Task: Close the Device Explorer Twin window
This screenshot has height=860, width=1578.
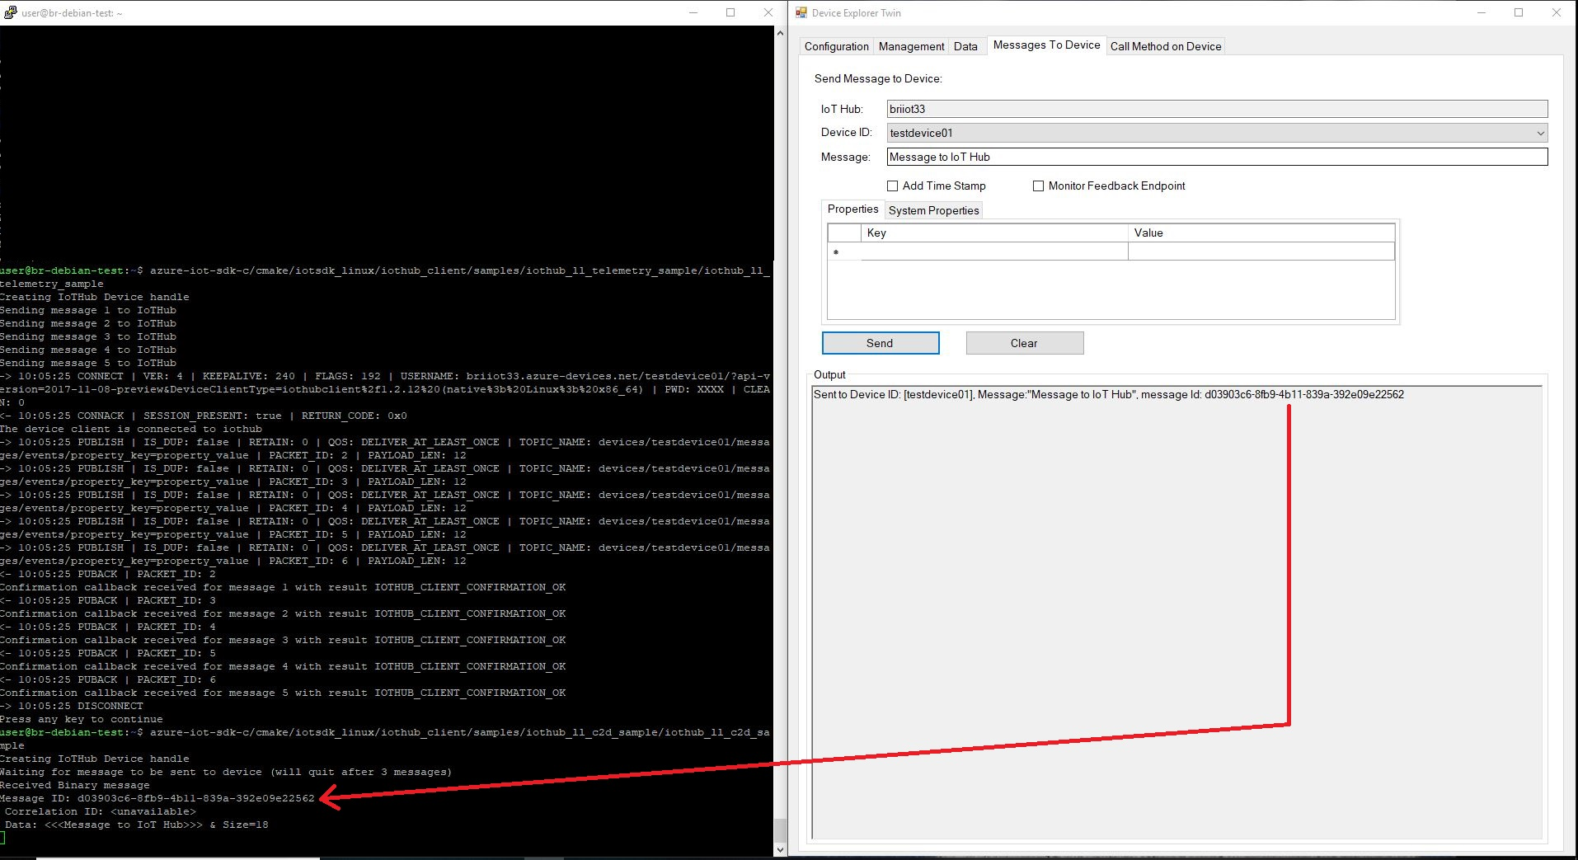Action: point(1557,12)
